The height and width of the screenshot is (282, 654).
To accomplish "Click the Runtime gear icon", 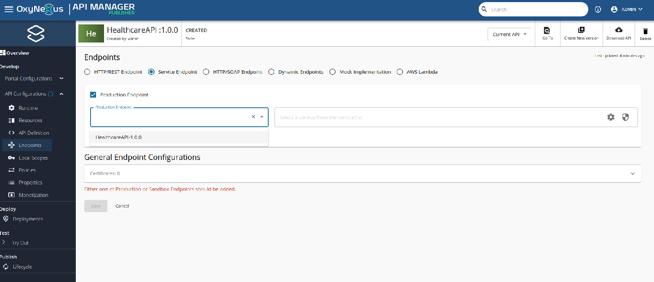I will (x=12, y=108).
